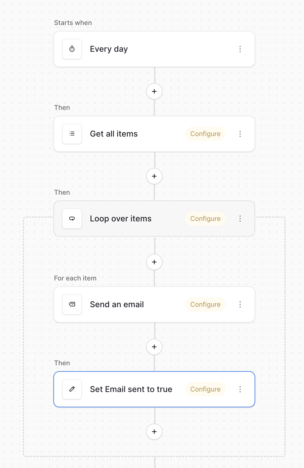The image size is (304, 468).
Task: Add a step after Get all items
Action: click(x=154, y=176)
